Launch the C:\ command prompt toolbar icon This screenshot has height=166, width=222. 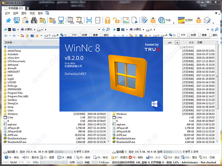(x=17, y=20)
